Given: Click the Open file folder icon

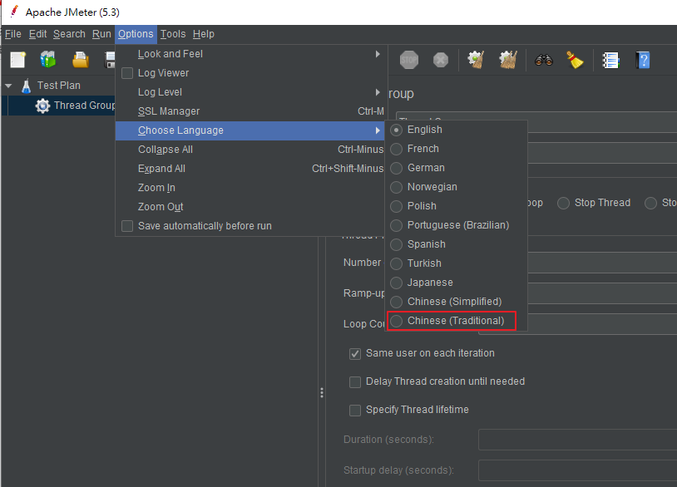Looking at the screenshot, I should coord(80,60).
